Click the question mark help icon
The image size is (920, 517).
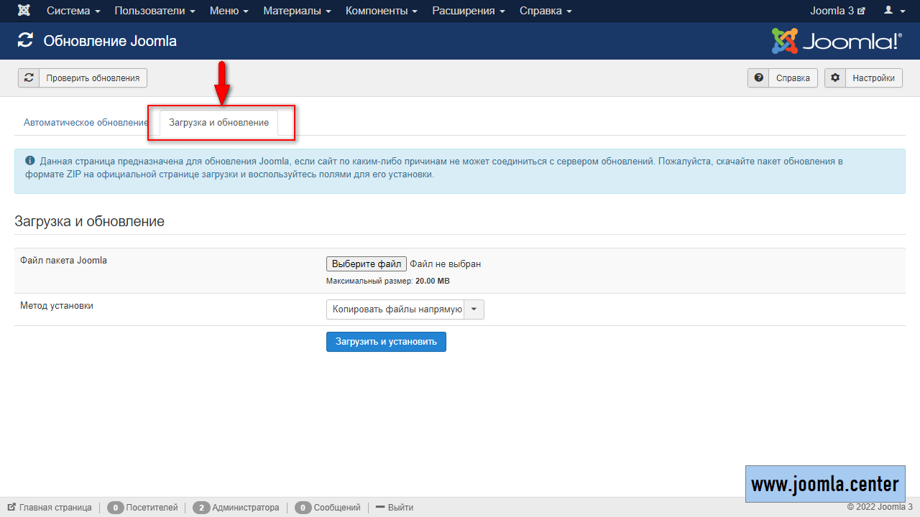758,78
